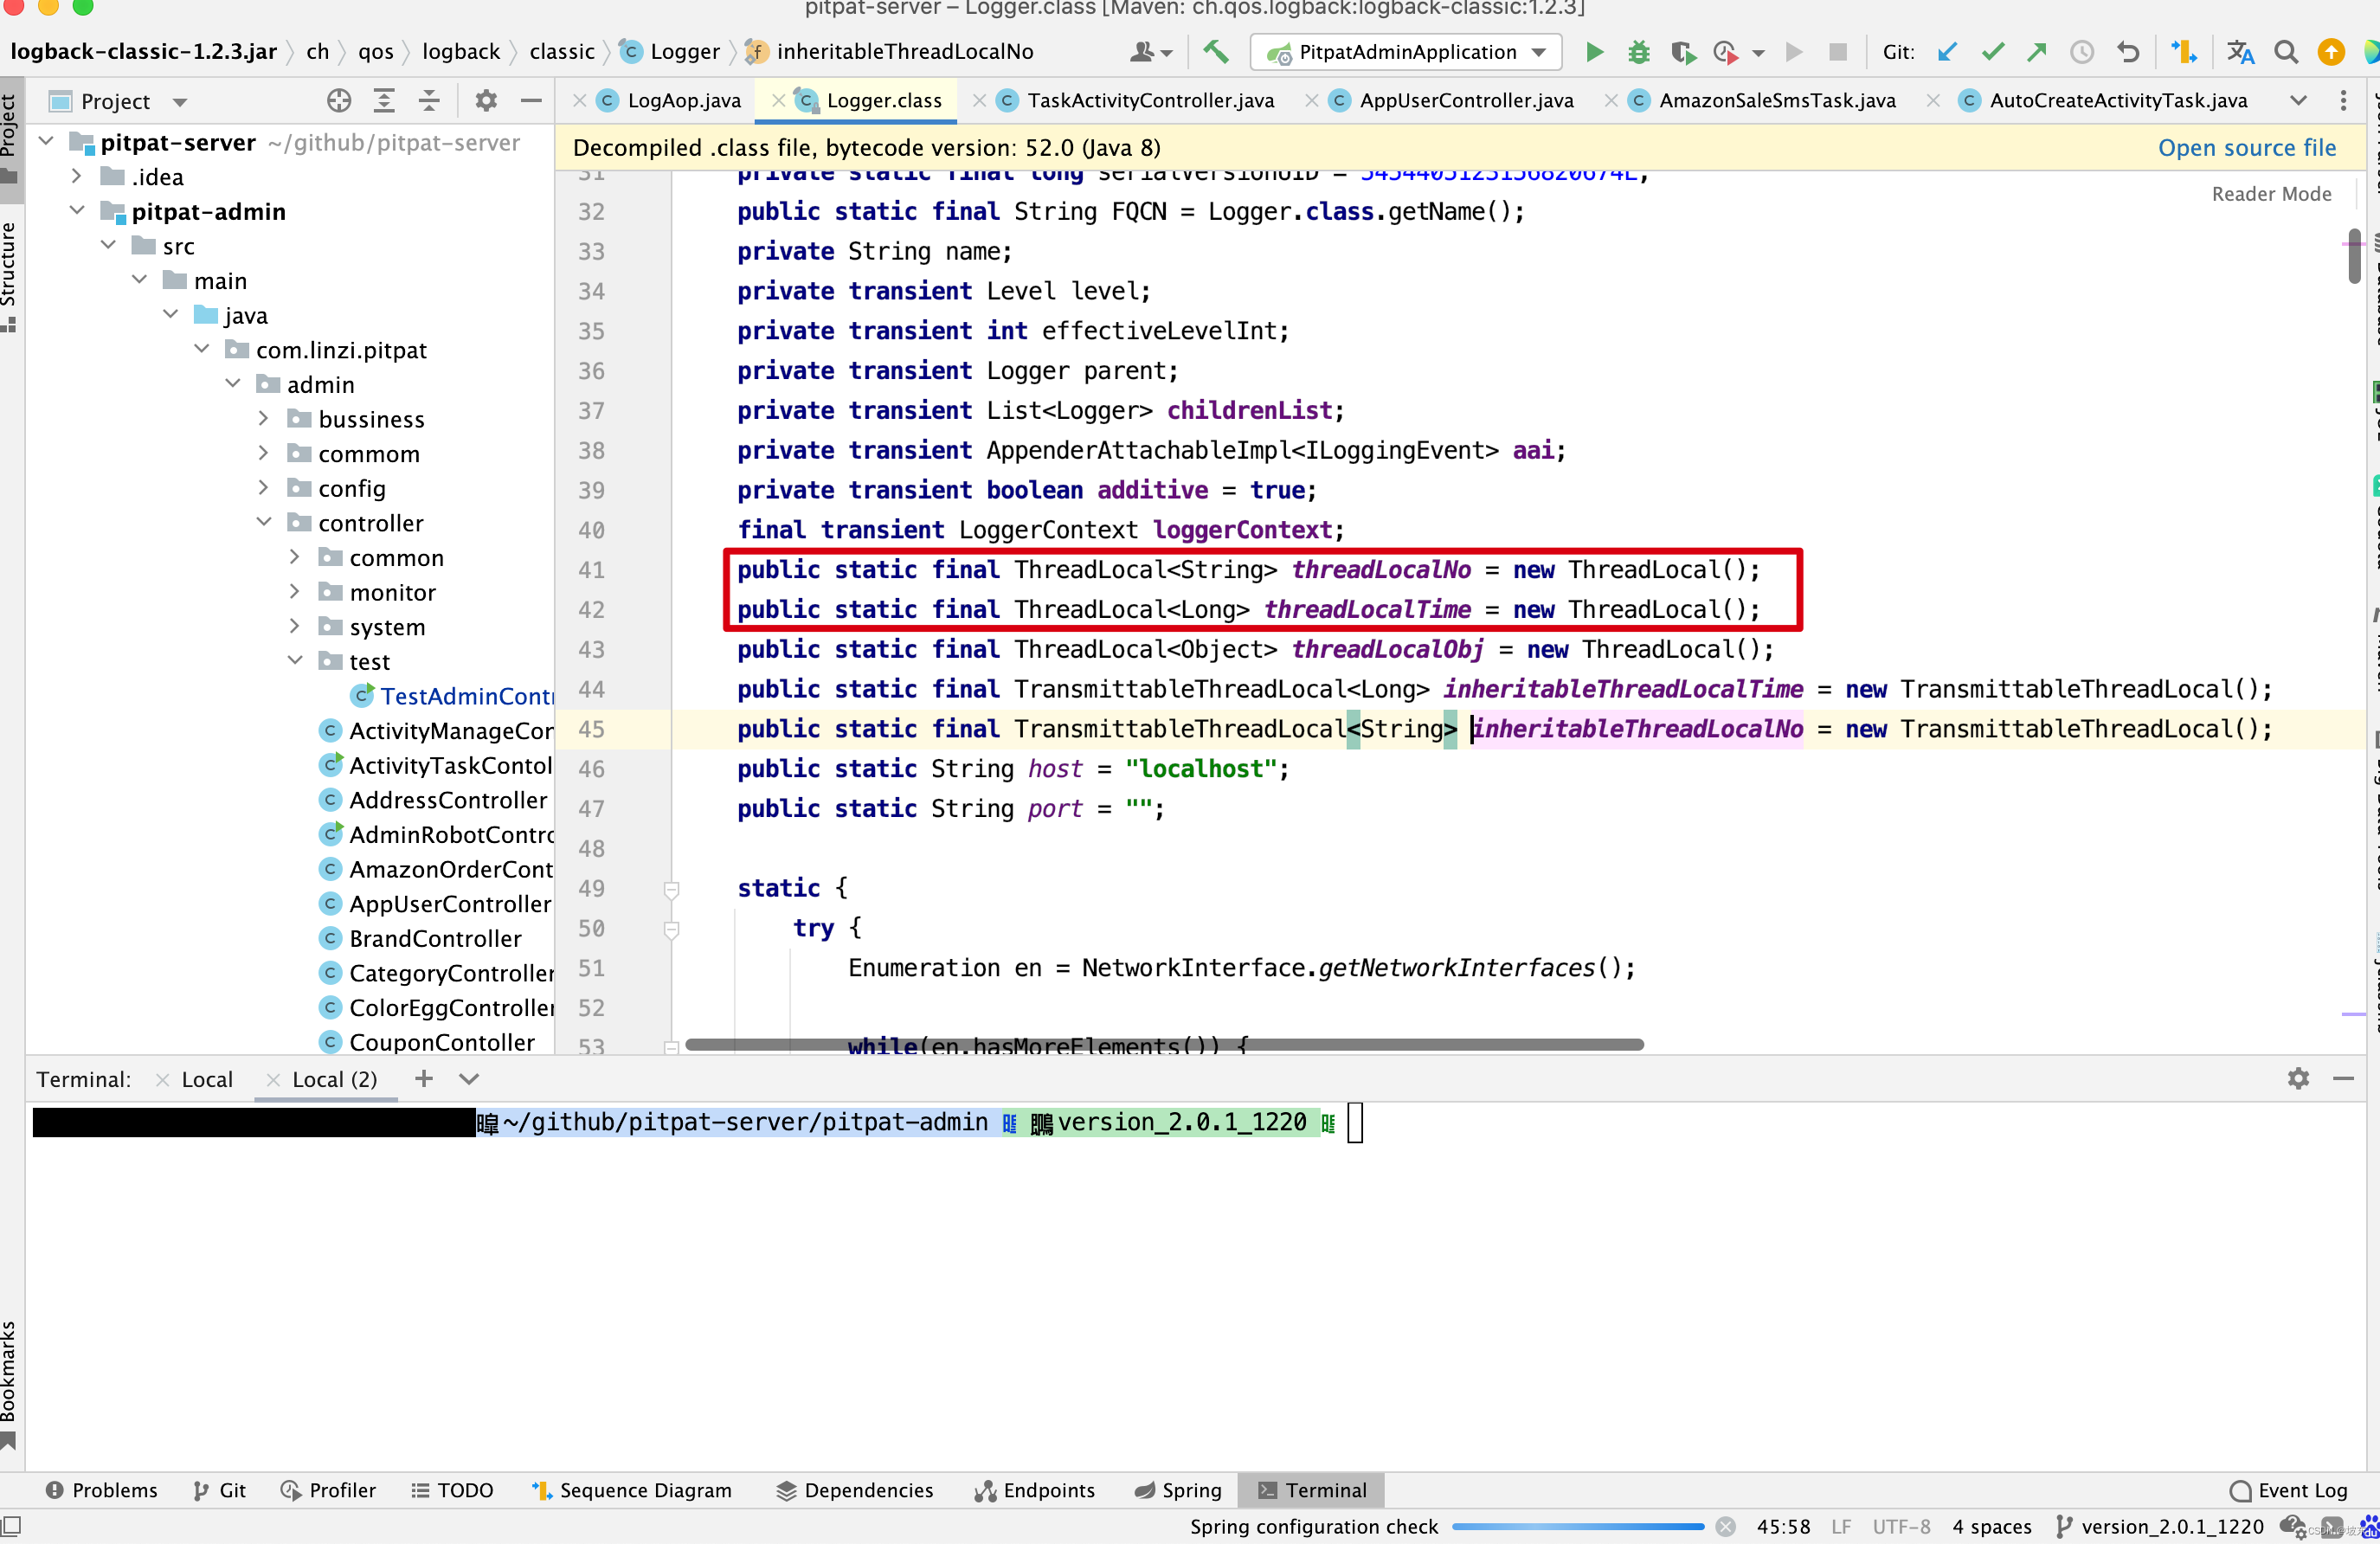This screenshot has height=1544, width=2380.
Task: Expand the bussiness folder in tree
Action: coord(264,419)
